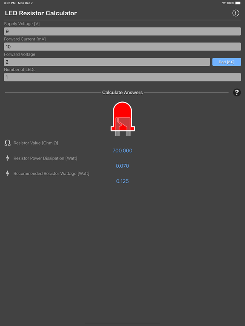Tap the 0.070 power dissipation result
245x326 pixels.
[x=122, y=166]
